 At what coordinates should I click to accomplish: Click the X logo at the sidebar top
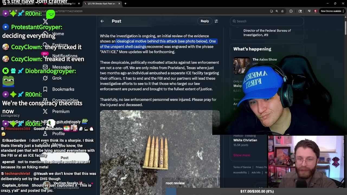tap(45, 21)
